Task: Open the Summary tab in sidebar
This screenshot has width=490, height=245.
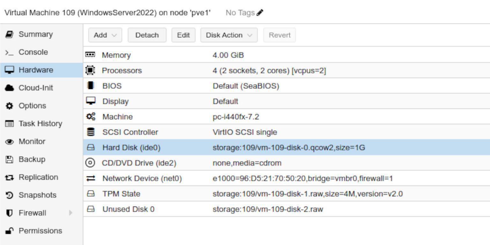Action: tap(35, 34)
